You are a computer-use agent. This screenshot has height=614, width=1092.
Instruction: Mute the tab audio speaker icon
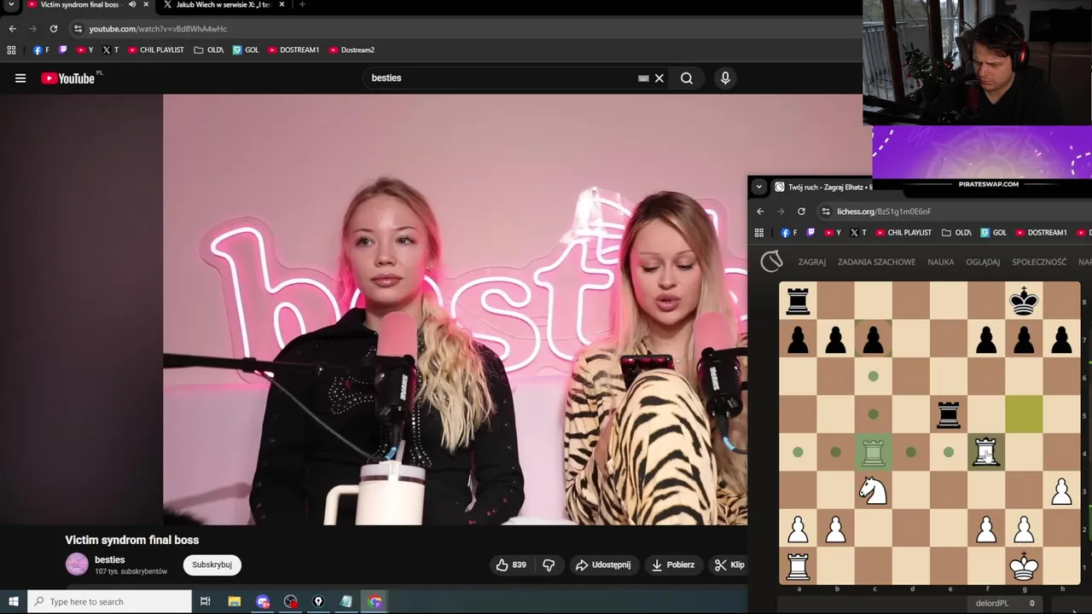pyautogui.click(x=132, y=5)
